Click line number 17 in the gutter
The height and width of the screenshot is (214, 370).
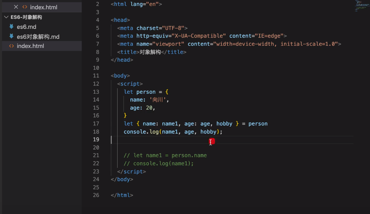[96, 123]
